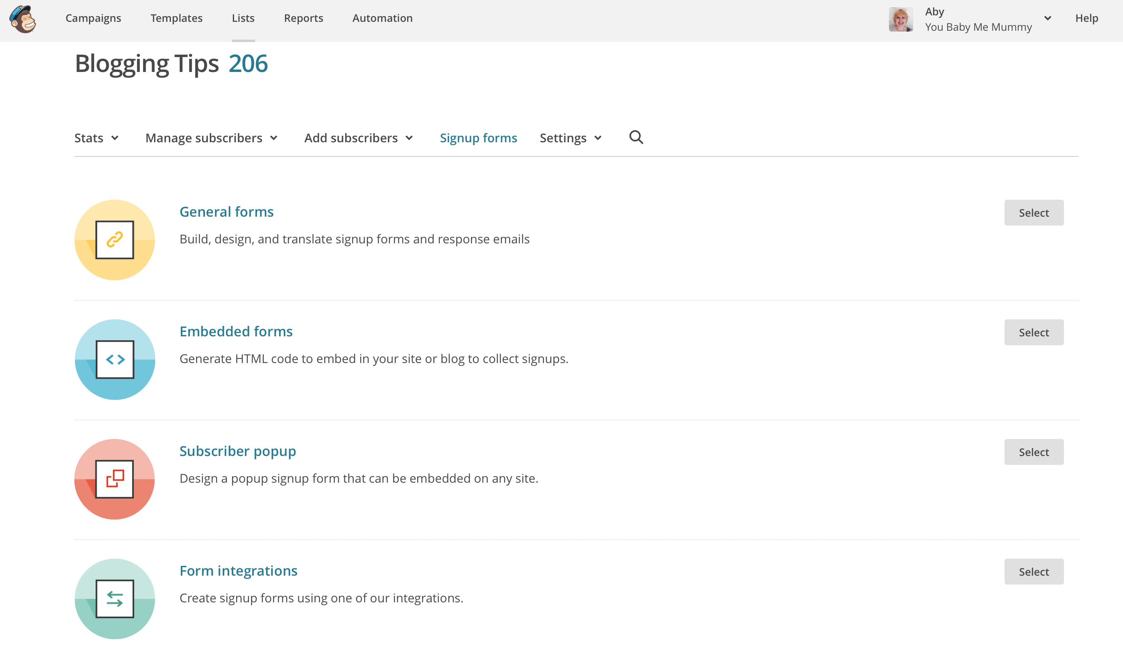
Task: Click the General forms link icon
Action: click(x=114, y=240)
